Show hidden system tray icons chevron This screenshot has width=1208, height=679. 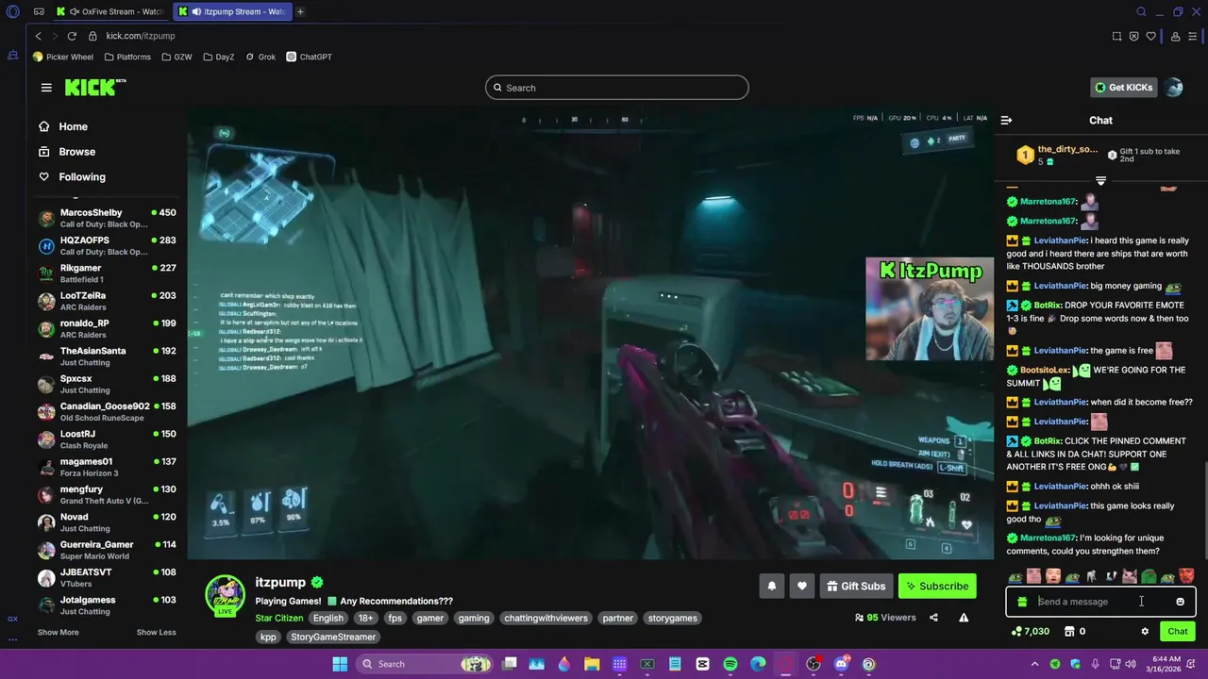click(x=1035, y=664)
